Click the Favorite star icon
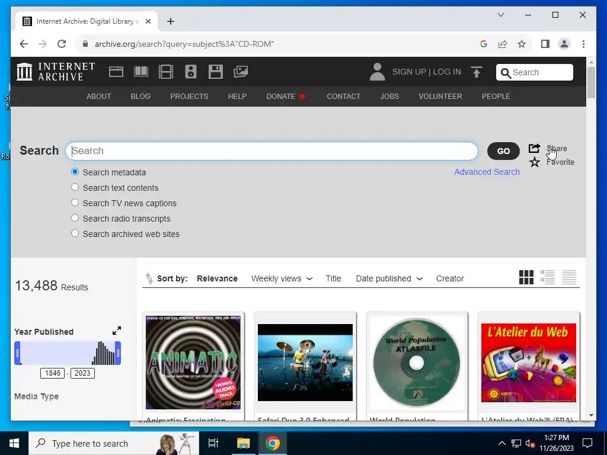Screen dimensions: 607x455 coord(535,162)
